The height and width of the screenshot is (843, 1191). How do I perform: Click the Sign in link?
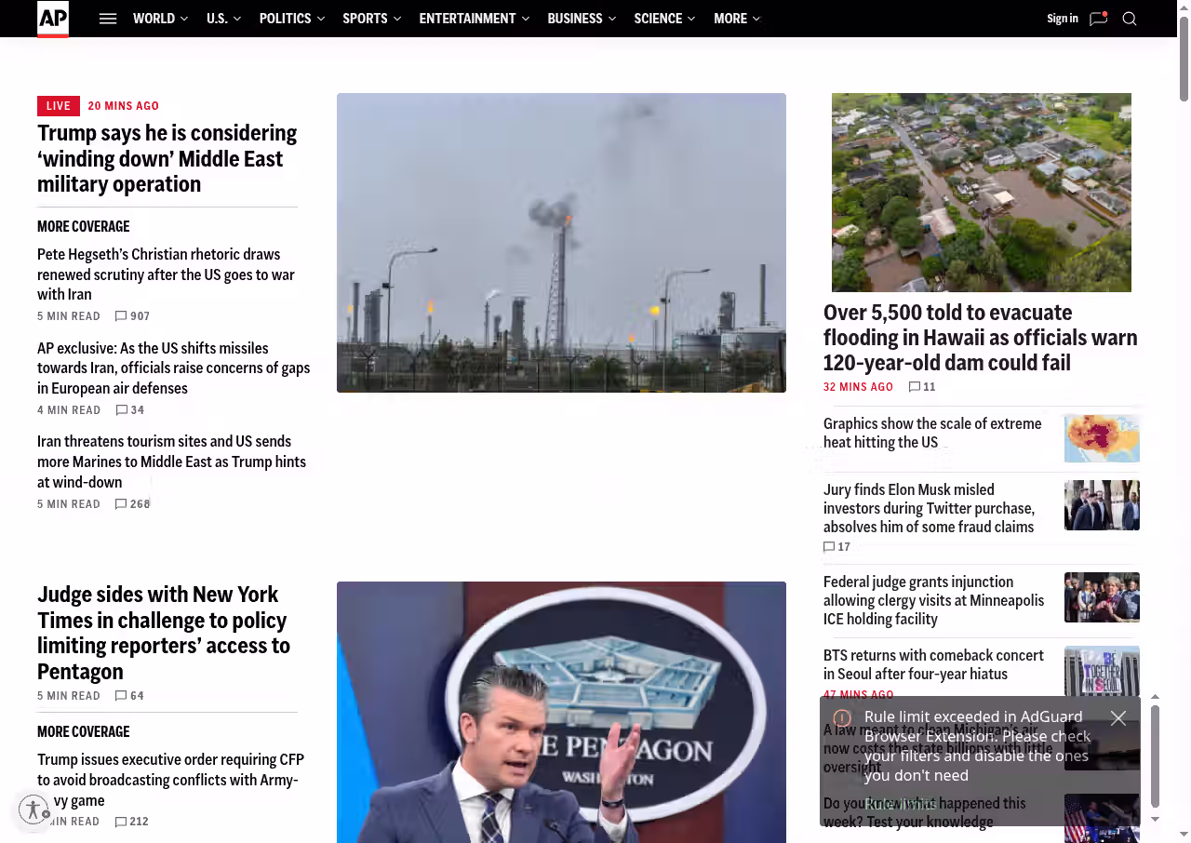1062,19
